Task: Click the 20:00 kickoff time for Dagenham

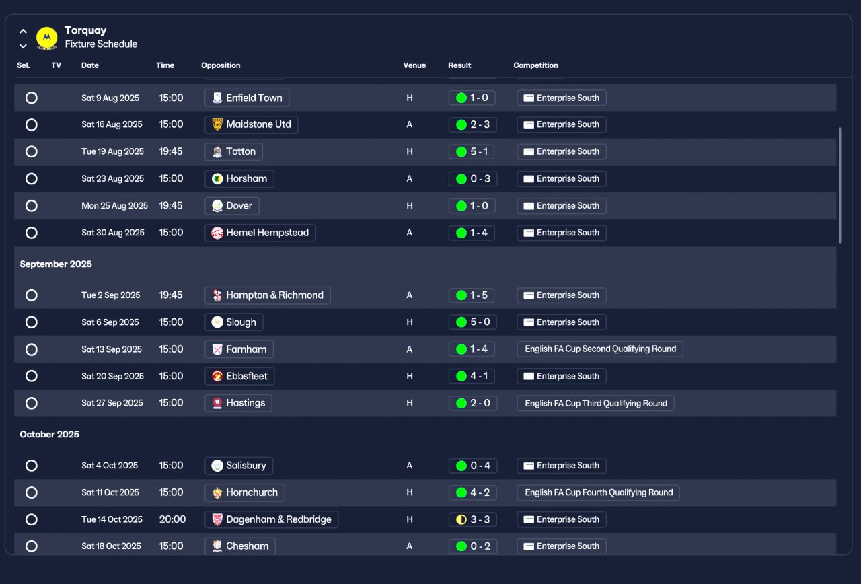Action: point(172,519)
